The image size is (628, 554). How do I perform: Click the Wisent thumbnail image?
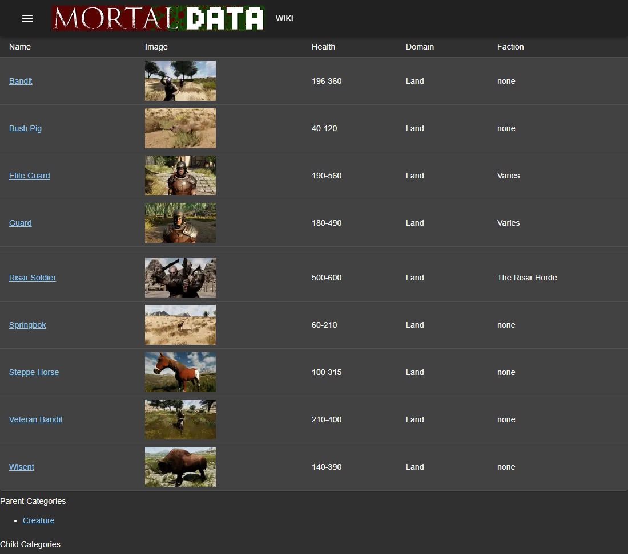click(x=180, y=467)
